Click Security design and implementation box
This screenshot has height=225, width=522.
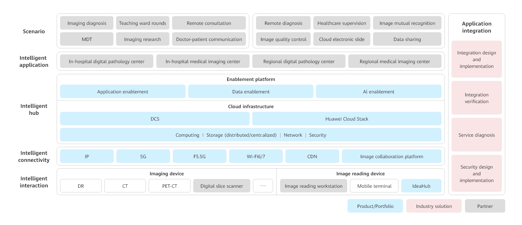[477, 173]
